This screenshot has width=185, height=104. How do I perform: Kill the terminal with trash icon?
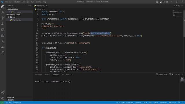point(173,74)
